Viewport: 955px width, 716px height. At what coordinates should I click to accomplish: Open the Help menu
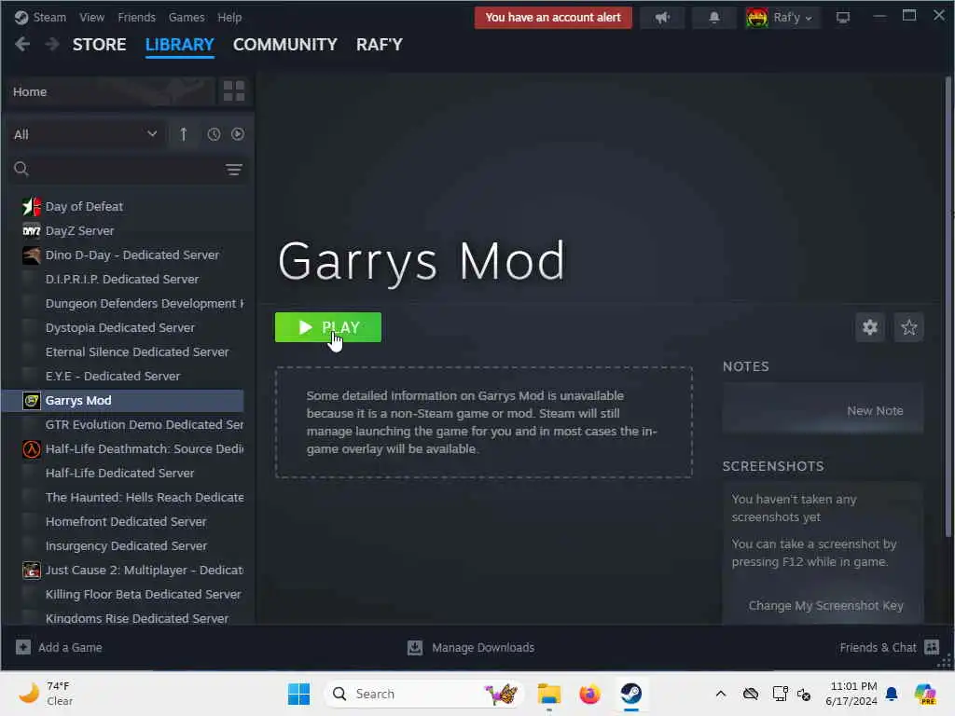[229, 17]
